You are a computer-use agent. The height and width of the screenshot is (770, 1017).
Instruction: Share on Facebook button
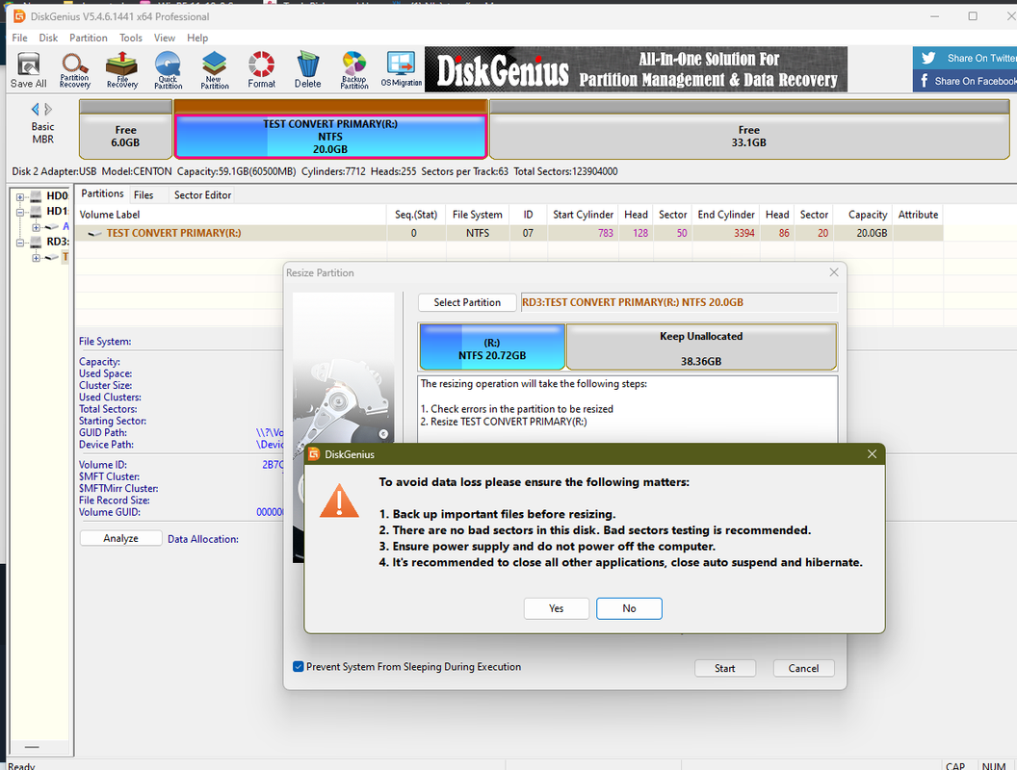coord(965,81)
